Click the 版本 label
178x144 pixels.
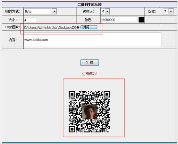152,11
